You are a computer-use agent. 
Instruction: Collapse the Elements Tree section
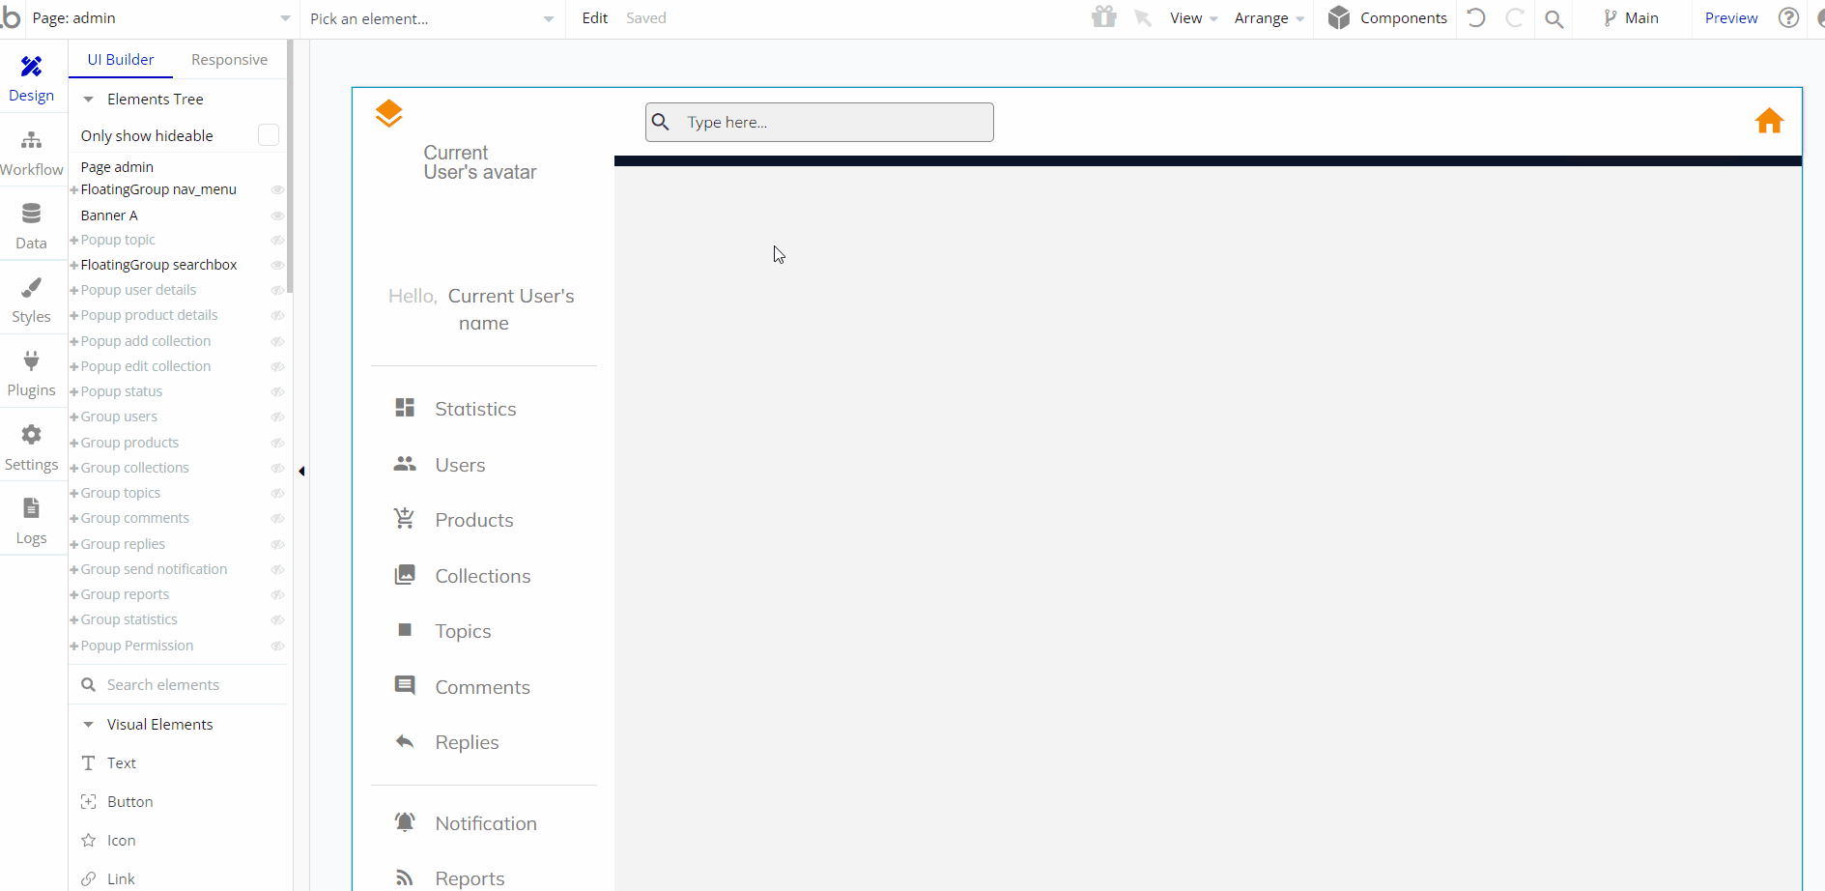[88, 100]
